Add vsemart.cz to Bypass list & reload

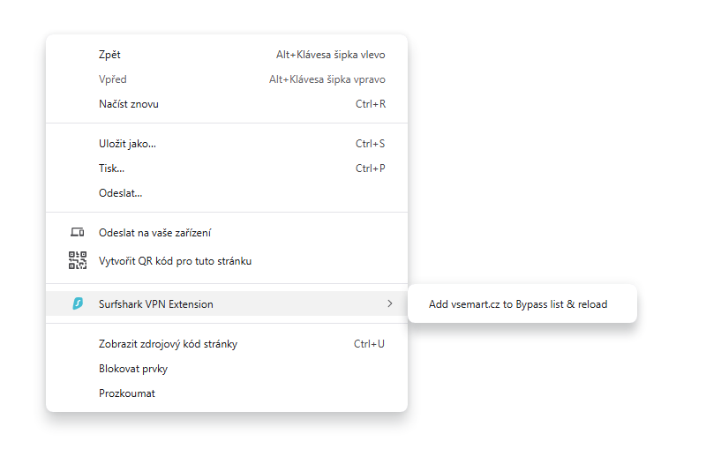[518, 304]
